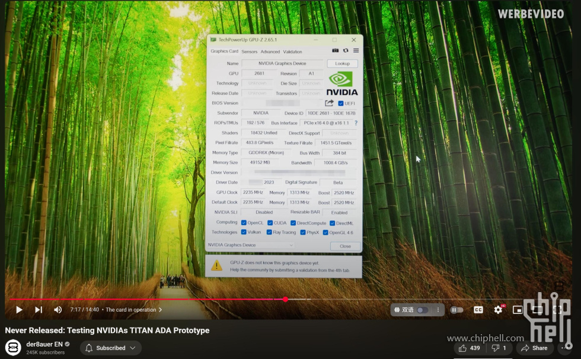Enter fullscreen mode
Screen dimensions: 581x359
point(557,310)
